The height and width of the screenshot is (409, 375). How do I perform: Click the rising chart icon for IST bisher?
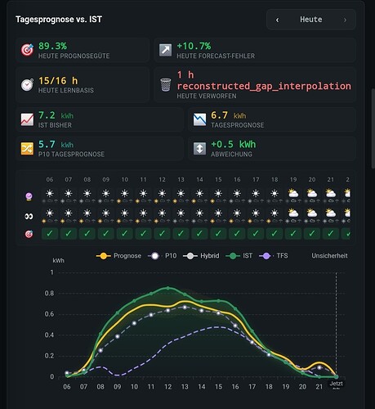pyautogui.click(x=28, y=119)
